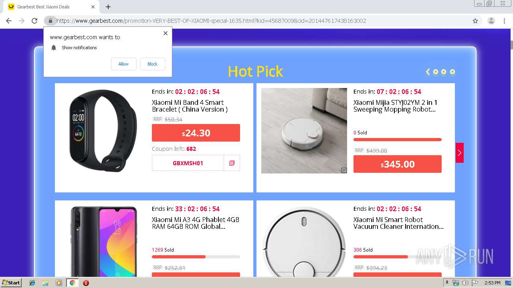Show hidden system tray icons arrow
Screen dimensions: 513x288
[447, 283]
